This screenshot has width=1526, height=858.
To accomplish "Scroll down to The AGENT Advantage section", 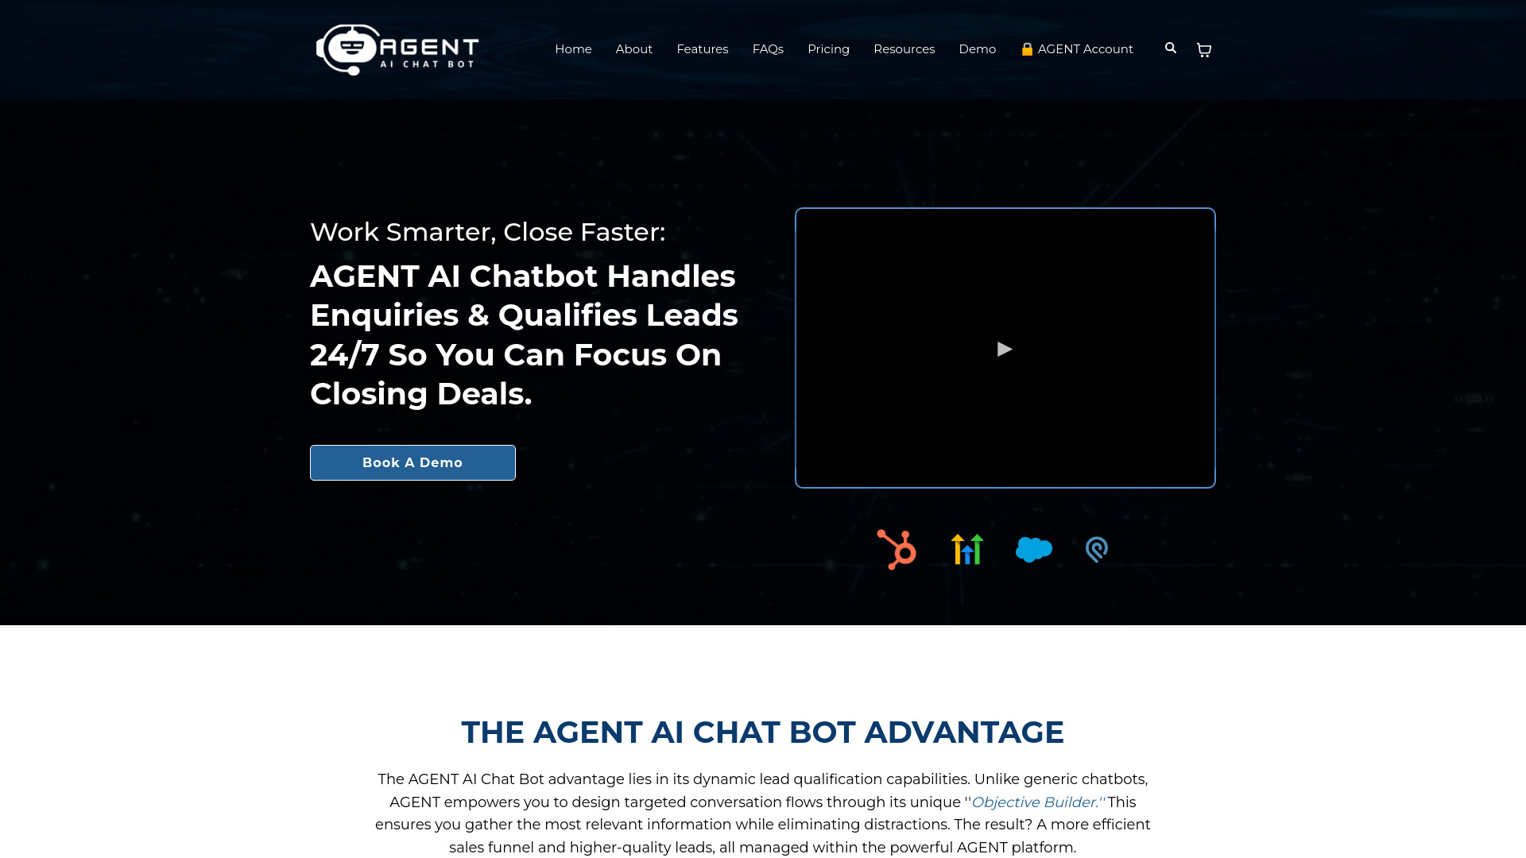I will point(763,731).
